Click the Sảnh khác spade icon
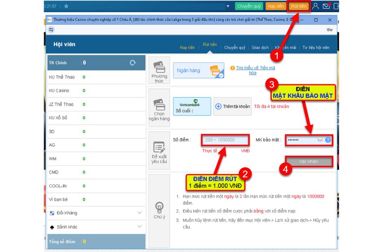This screenshot has height=252, width=383. 52,227
